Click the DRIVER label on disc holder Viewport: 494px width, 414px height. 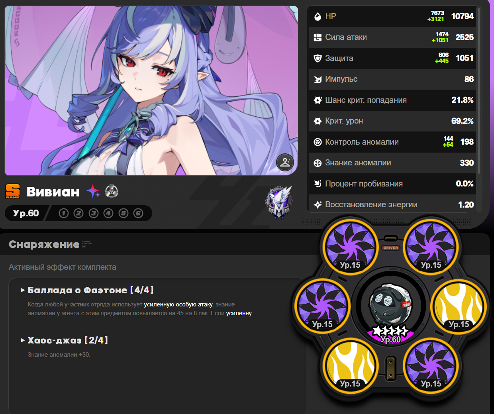point(390,248)
